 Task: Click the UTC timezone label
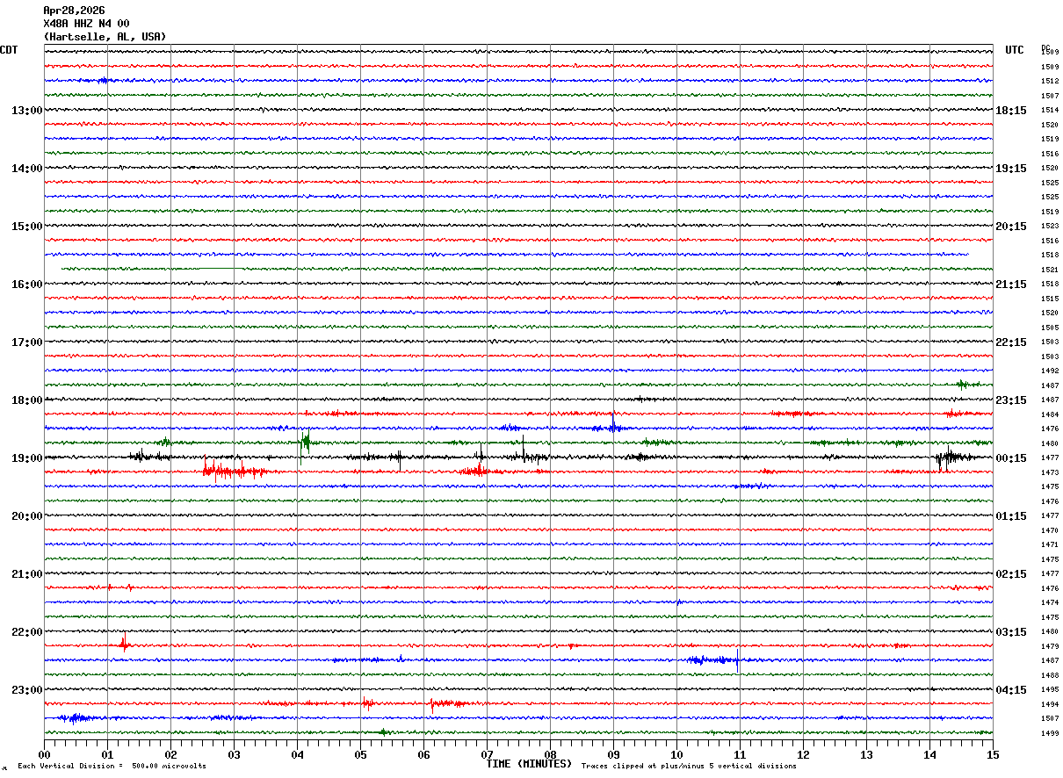click(1015, 50)
